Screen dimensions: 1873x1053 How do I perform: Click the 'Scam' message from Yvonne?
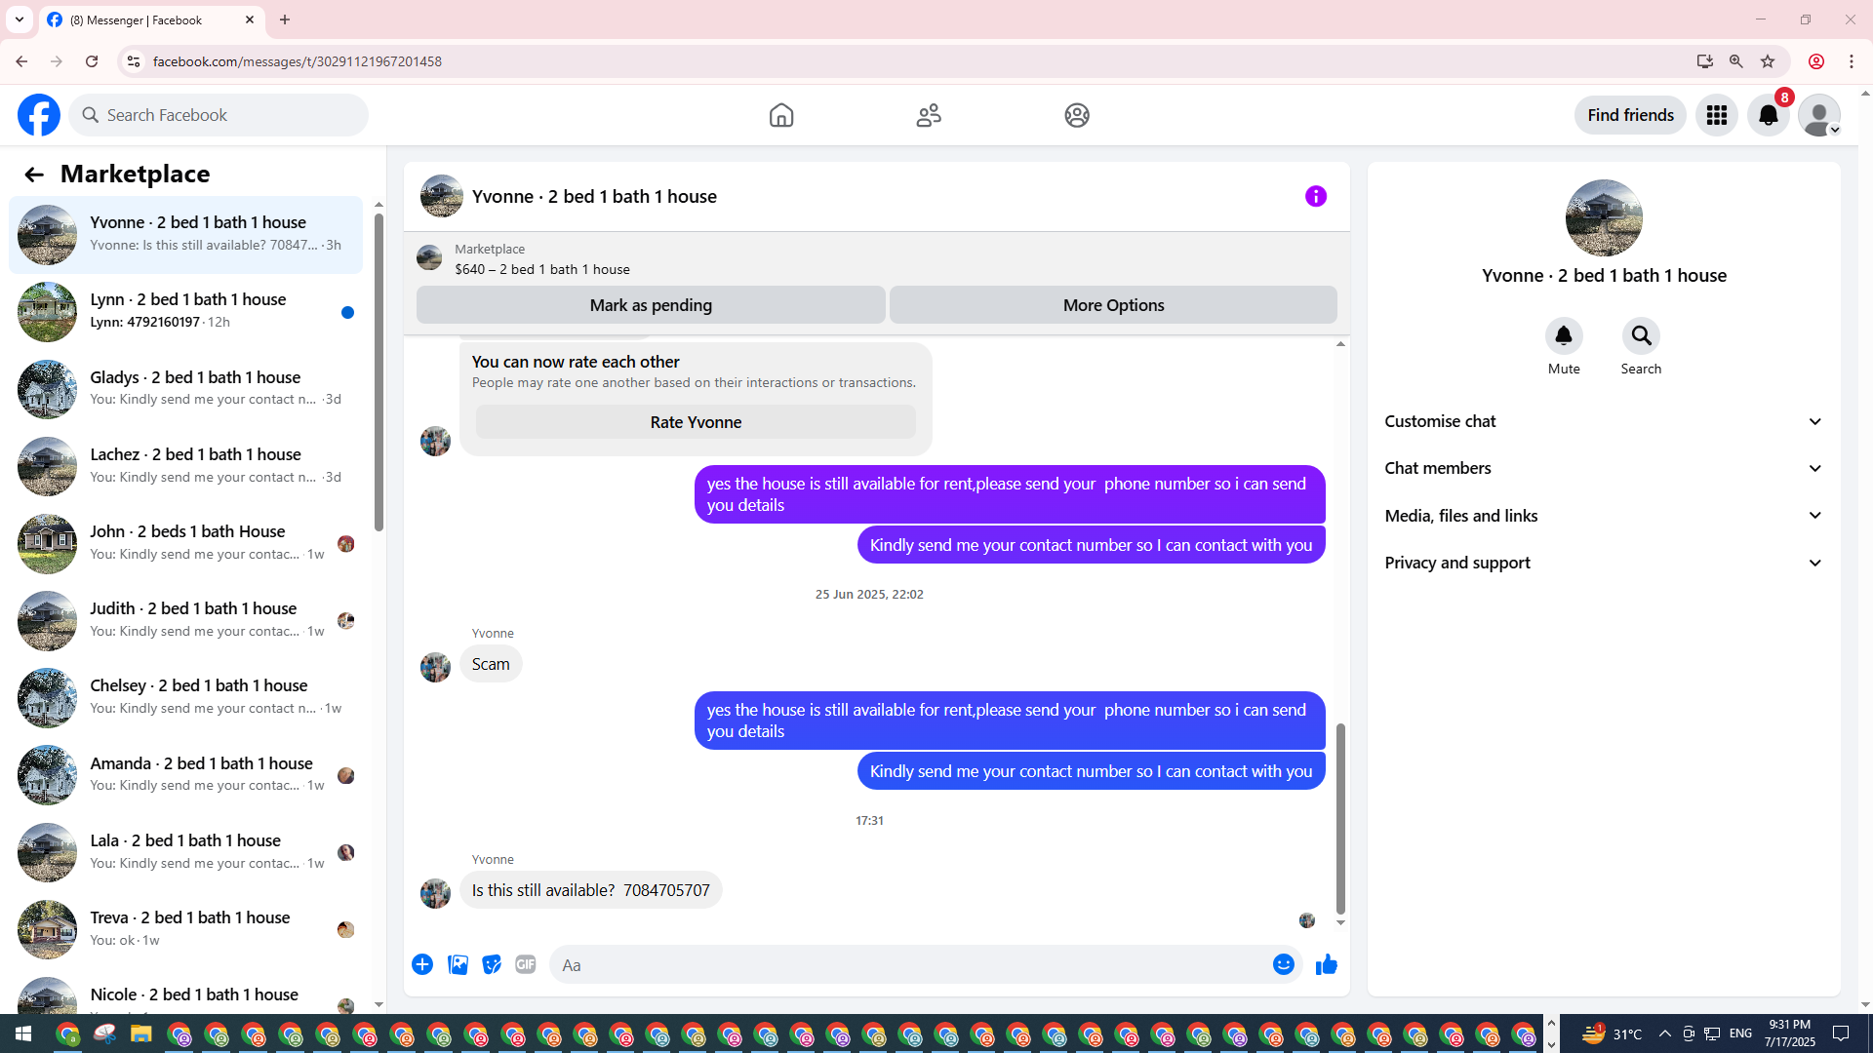coord(491,664)
